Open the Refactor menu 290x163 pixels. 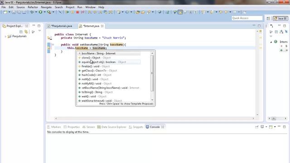coord(33,7)
